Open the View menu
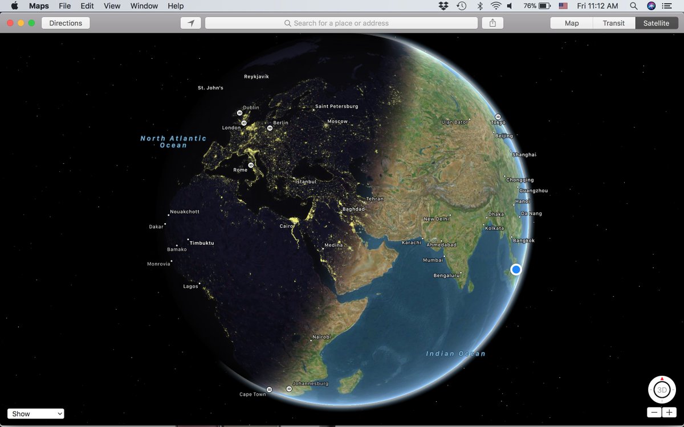Image resolution: width=684 pixels, height=427 pixels. click(x=112, y=6)
